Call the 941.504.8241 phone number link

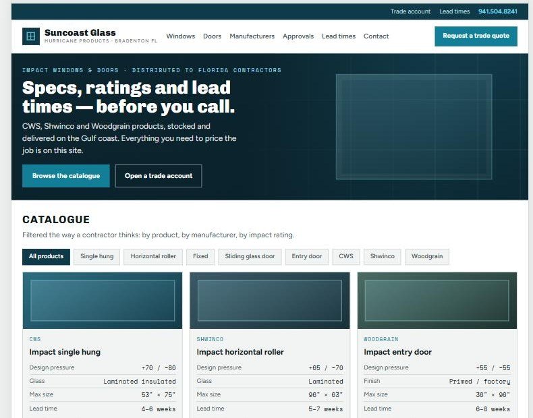(x=498, y=11)
